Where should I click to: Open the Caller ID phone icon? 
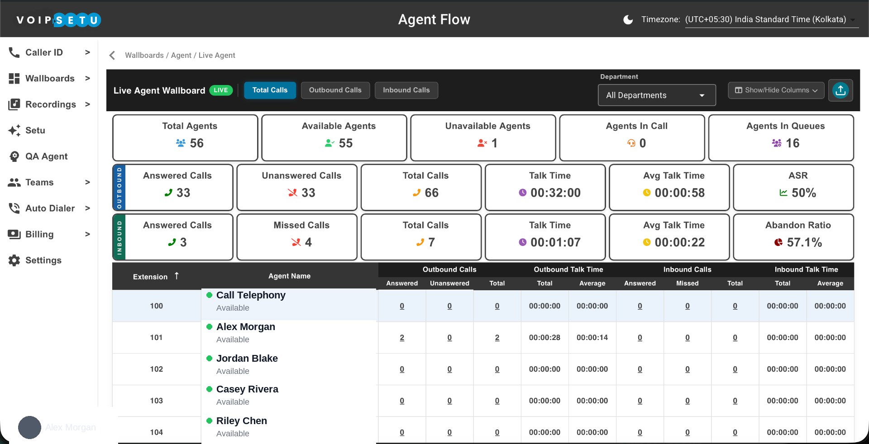click(14, 52)
